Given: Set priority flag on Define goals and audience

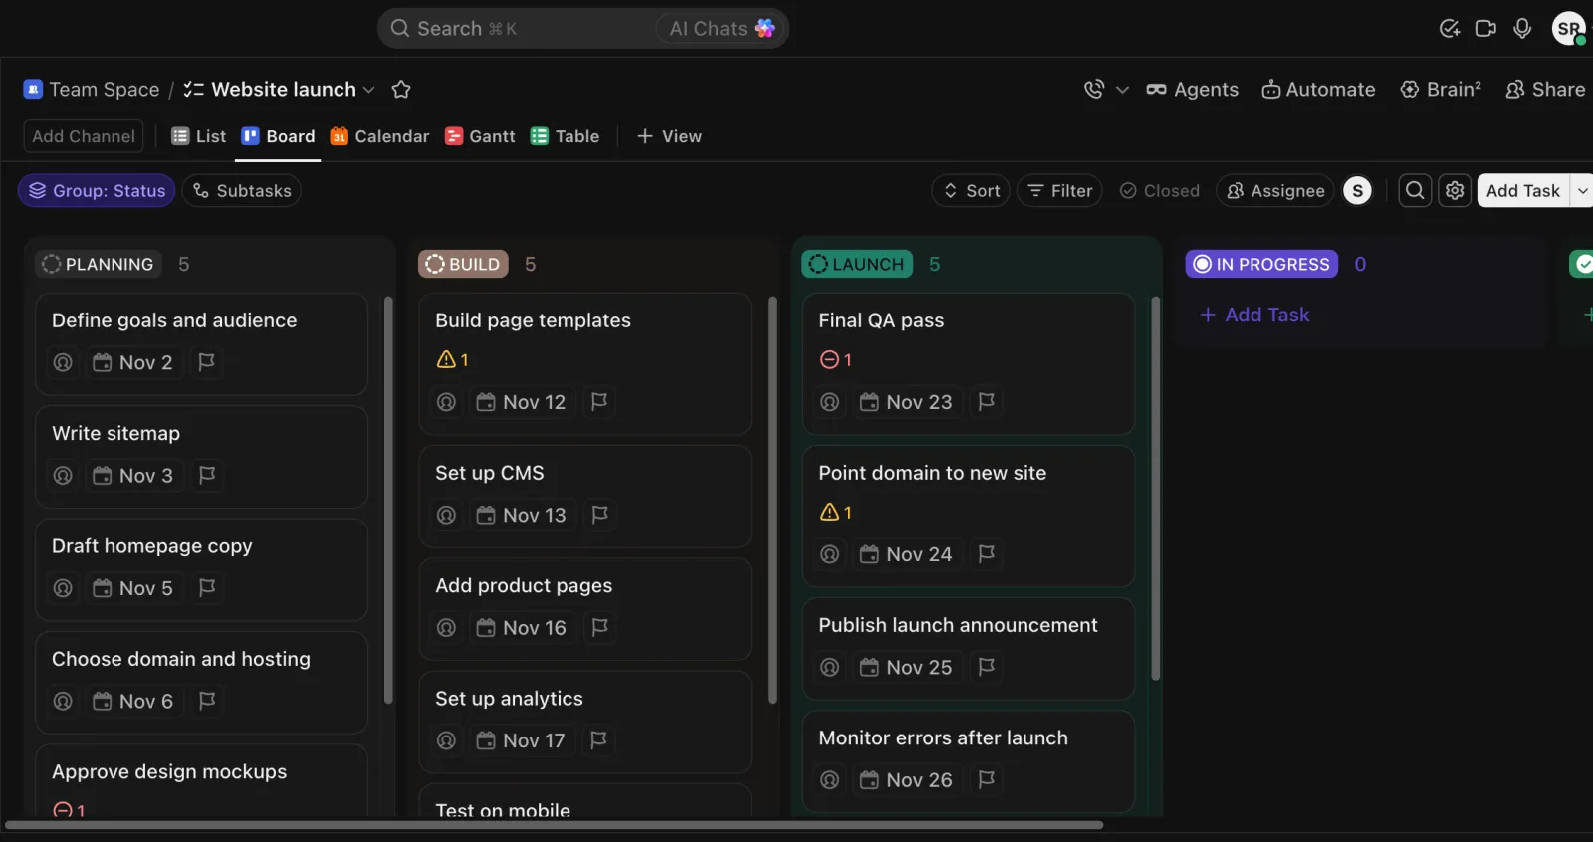Looking at the screenshot, I should (x=207, y=362).
